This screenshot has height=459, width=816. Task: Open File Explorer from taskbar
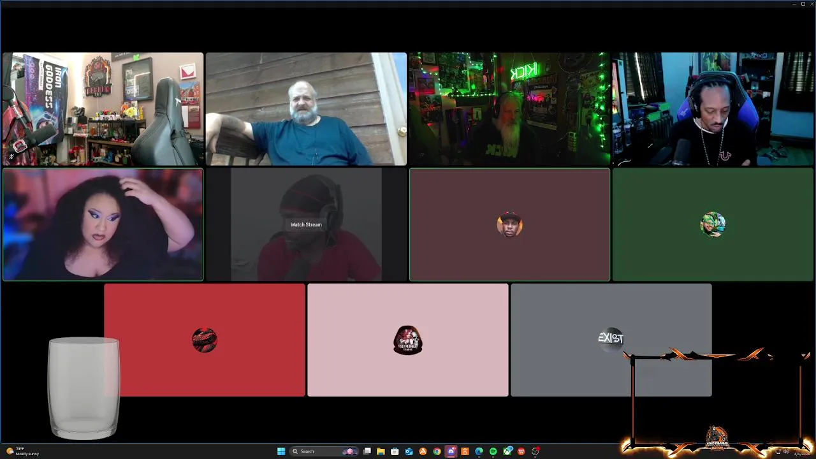click(381, 451)
